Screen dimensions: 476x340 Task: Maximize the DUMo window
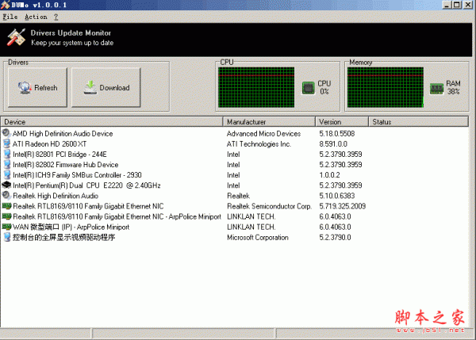457,5
